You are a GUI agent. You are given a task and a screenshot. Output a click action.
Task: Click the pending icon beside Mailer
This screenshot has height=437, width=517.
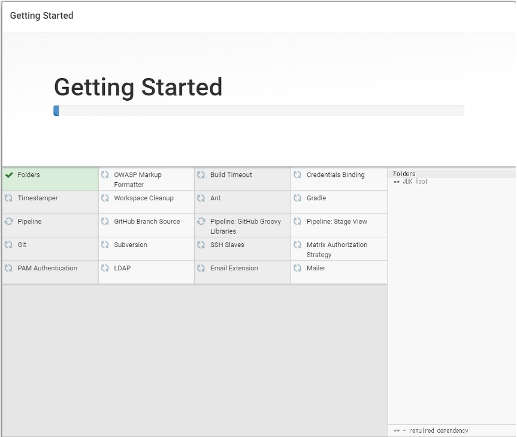pyautogui.click(x=297, y=268)
